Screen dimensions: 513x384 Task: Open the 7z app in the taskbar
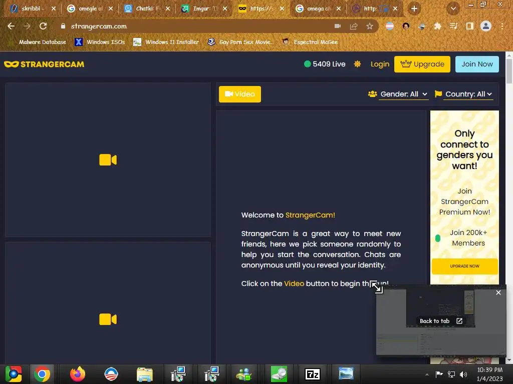click(313, 374)
